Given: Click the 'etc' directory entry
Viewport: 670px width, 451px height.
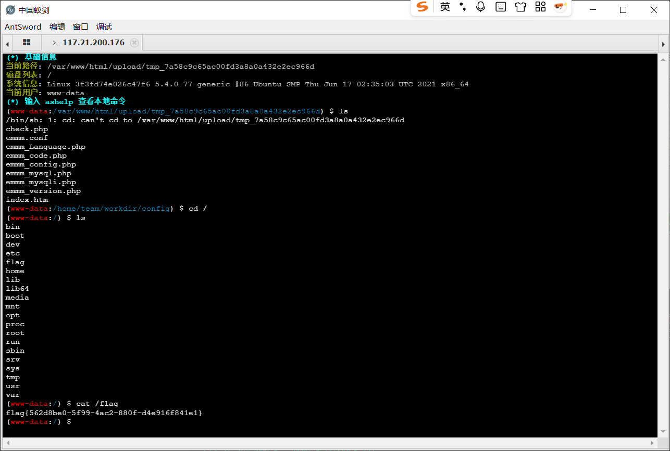Looking at the screenshot, I should [x=13, y=253].
